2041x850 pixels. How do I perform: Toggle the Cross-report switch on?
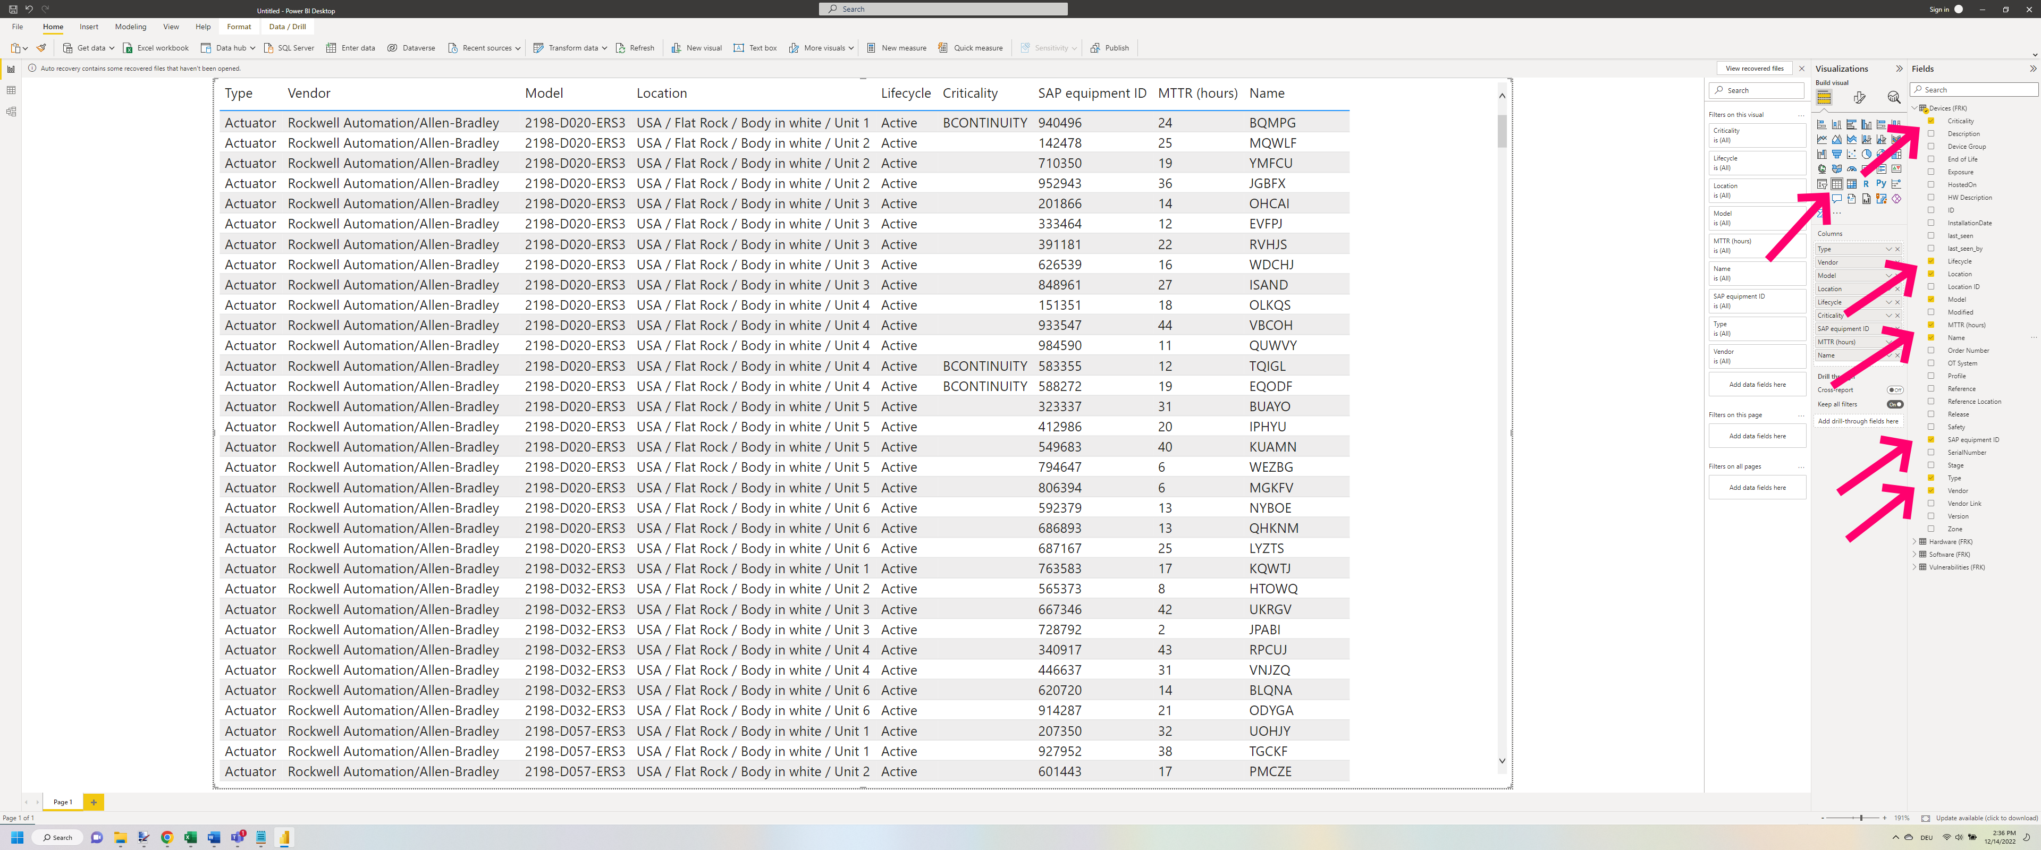[1894, 390]
